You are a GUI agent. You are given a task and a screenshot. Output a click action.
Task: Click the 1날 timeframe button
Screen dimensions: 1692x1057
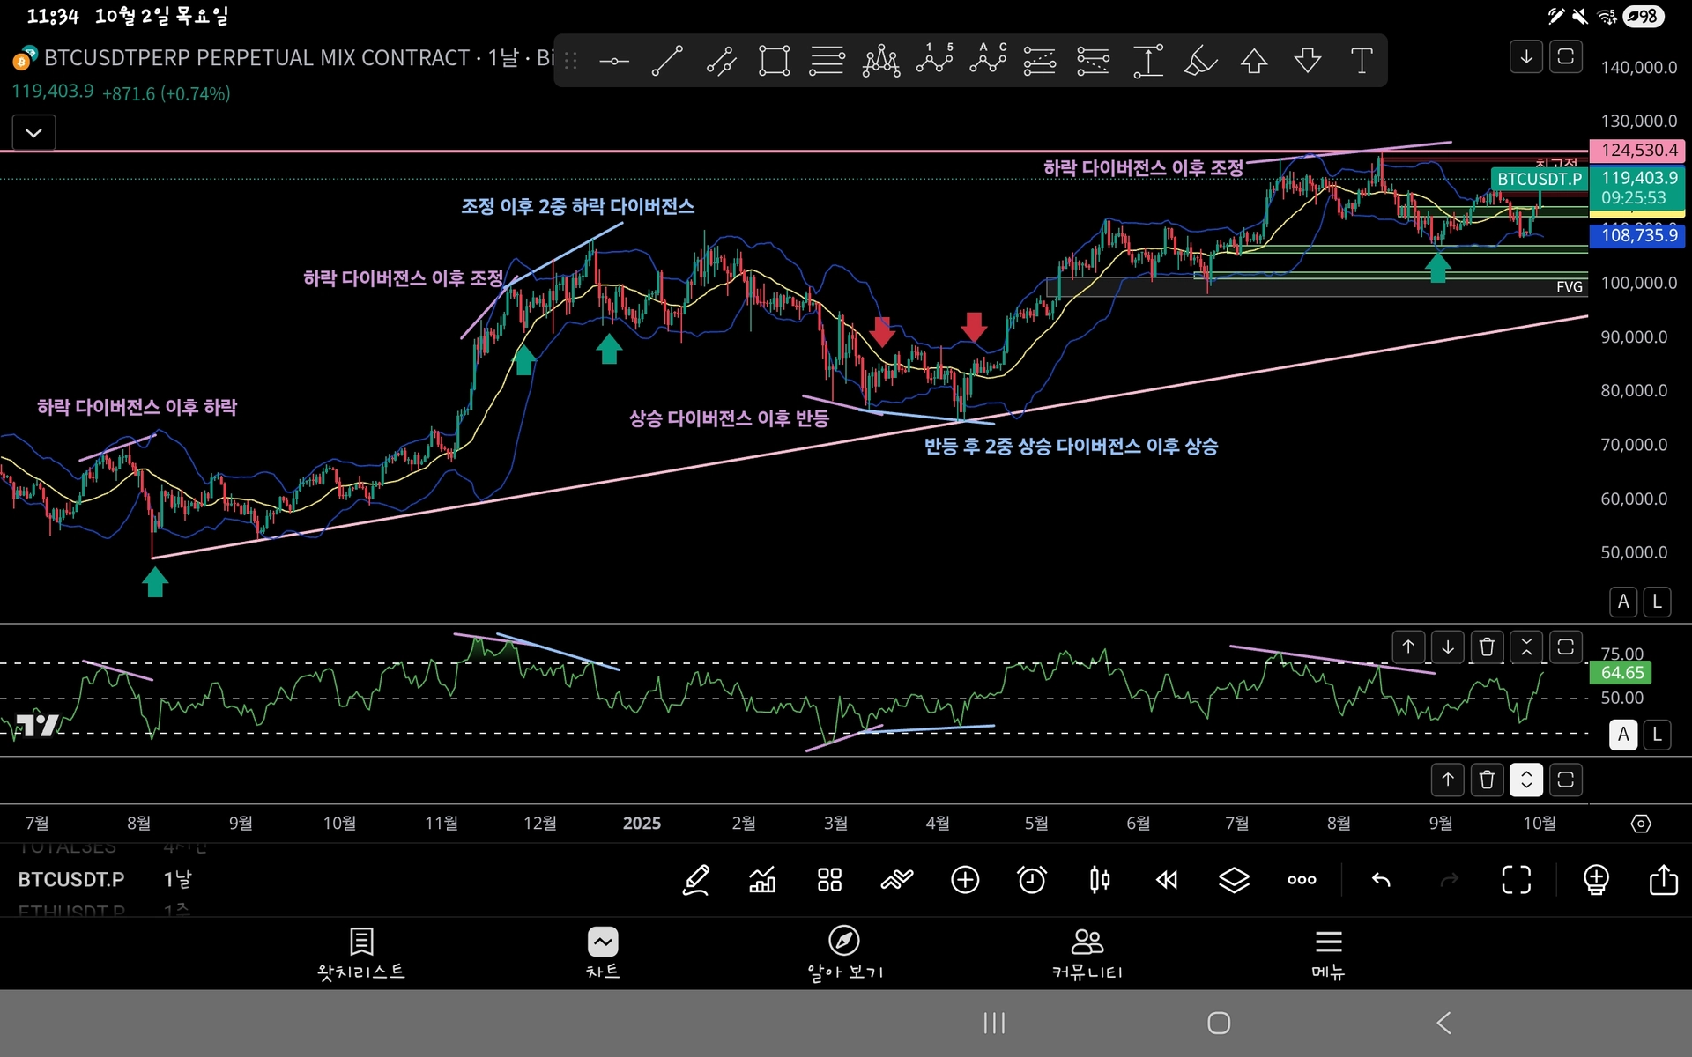(177, 879)
